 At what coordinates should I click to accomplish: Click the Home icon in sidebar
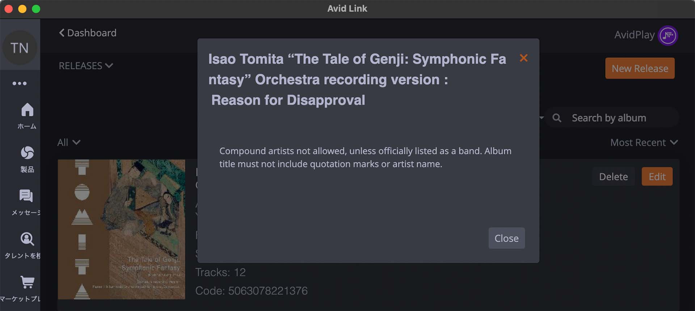[27, 110]
